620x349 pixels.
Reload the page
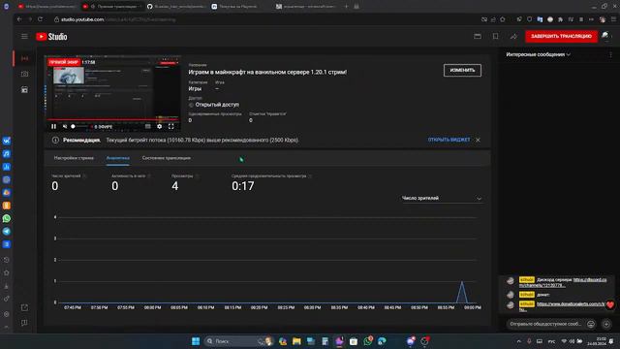click(40, 19)
